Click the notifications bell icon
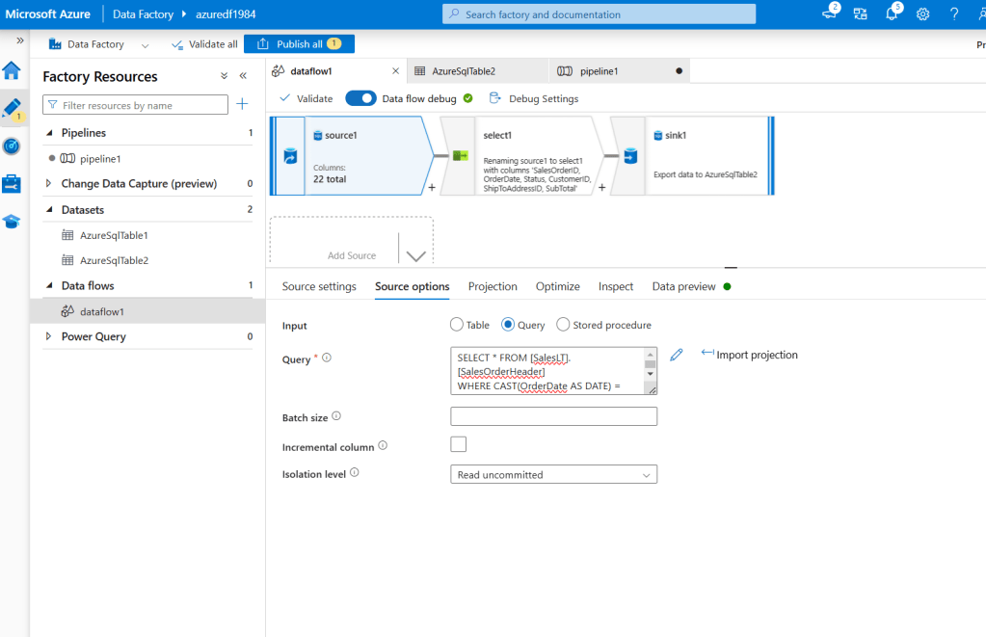Screen dimensions: 986x637 [892, 14]
